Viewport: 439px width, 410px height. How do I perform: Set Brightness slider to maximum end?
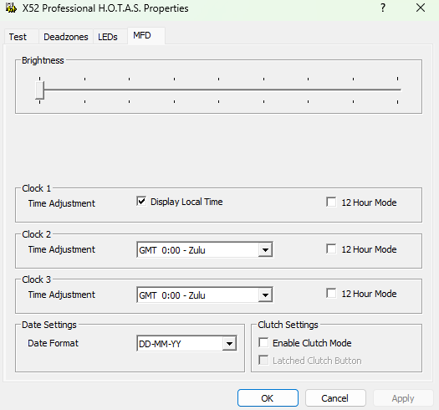pos(397,90)
